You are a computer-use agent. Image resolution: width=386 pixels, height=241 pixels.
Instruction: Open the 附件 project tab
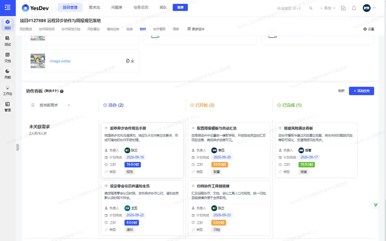[143, 29]
